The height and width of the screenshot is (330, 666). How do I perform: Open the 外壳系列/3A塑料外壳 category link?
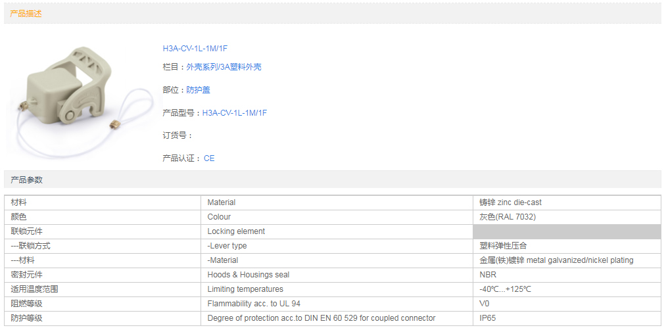224,67
